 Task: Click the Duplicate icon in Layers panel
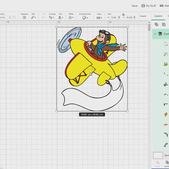tap(164, 25)
